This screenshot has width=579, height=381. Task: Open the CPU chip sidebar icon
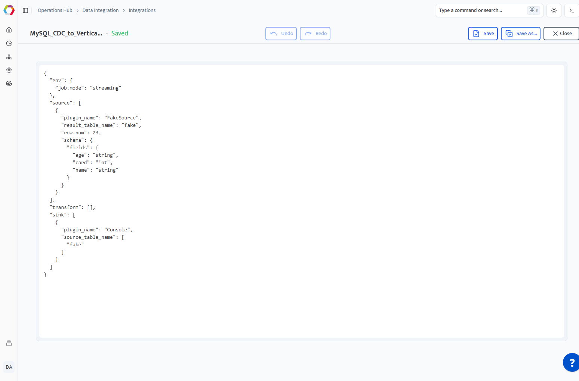[x=9, y=70]
